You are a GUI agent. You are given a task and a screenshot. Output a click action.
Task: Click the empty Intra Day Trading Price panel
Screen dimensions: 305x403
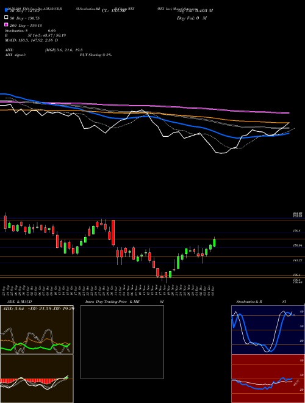pyautogui.click(x=122, y=342)
